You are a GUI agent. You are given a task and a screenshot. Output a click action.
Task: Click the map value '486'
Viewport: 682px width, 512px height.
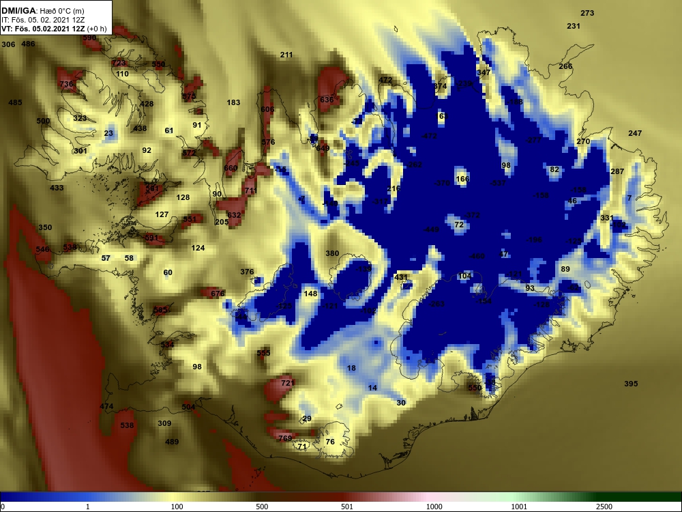(28, 44)
